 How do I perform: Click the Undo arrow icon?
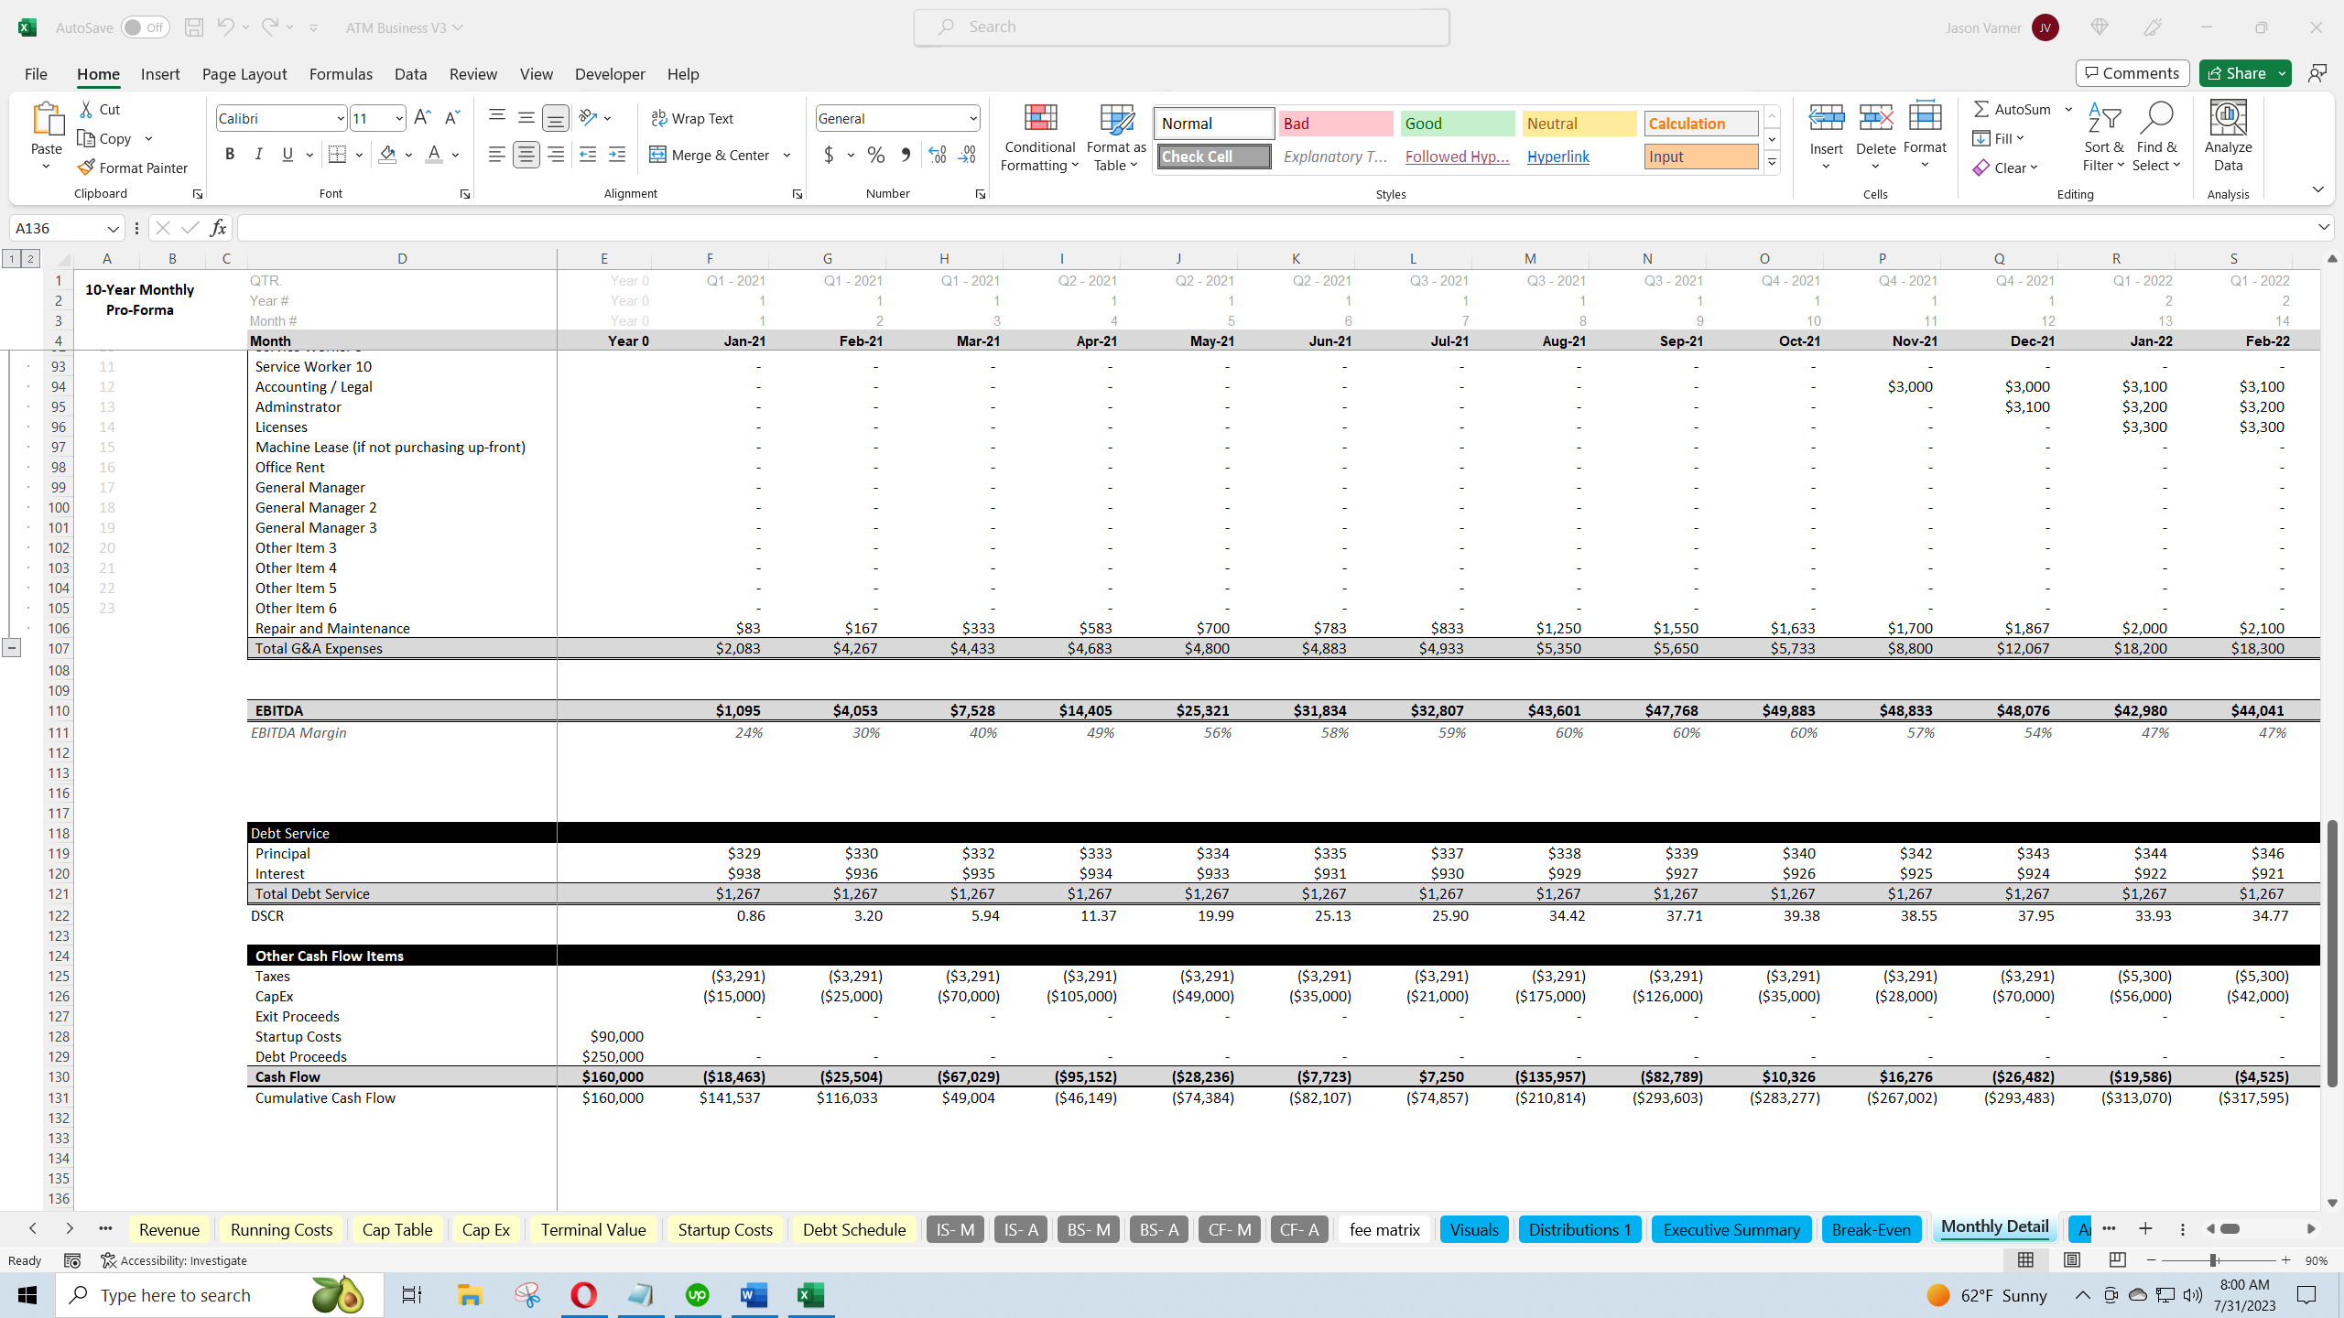224,27
